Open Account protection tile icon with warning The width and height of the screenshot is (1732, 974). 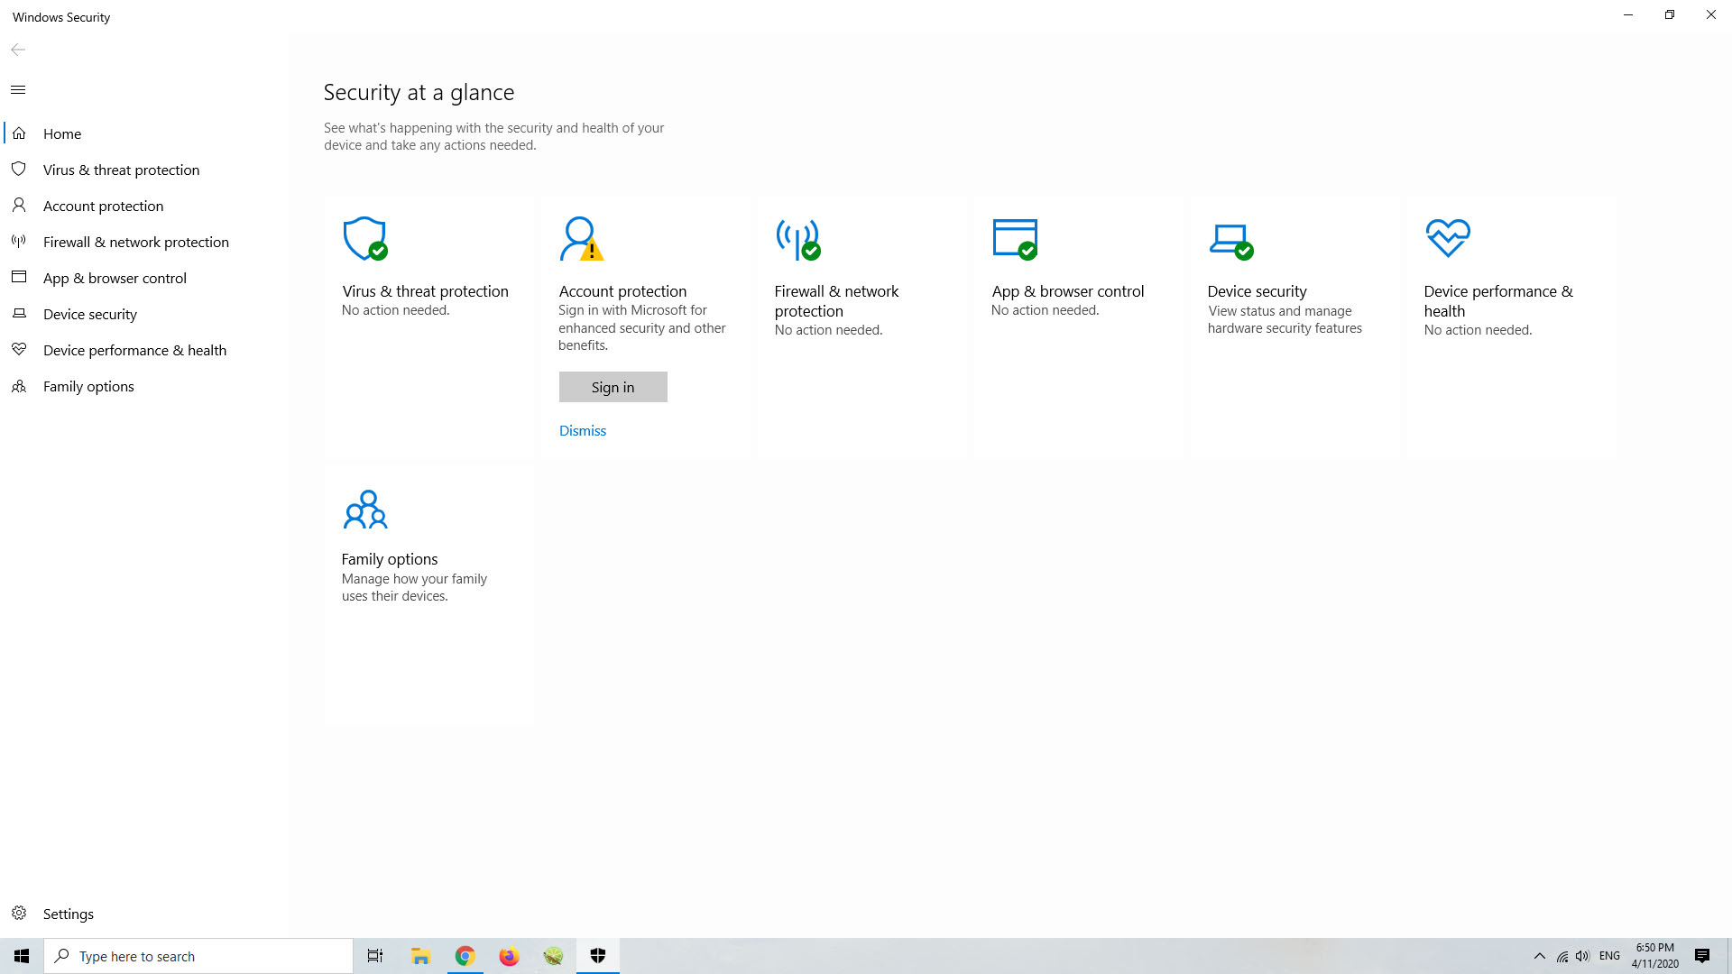tap(582, 239)
